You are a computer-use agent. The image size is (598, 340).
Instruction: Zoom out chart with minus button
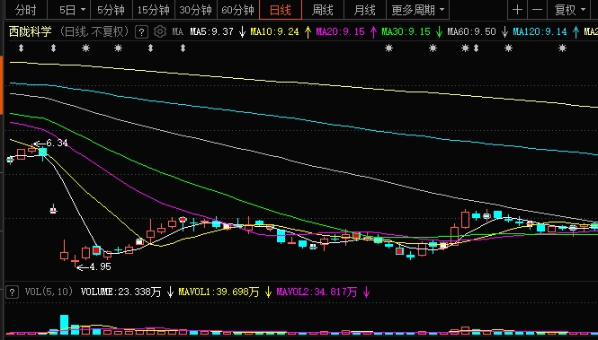click(x=537, y=10)
